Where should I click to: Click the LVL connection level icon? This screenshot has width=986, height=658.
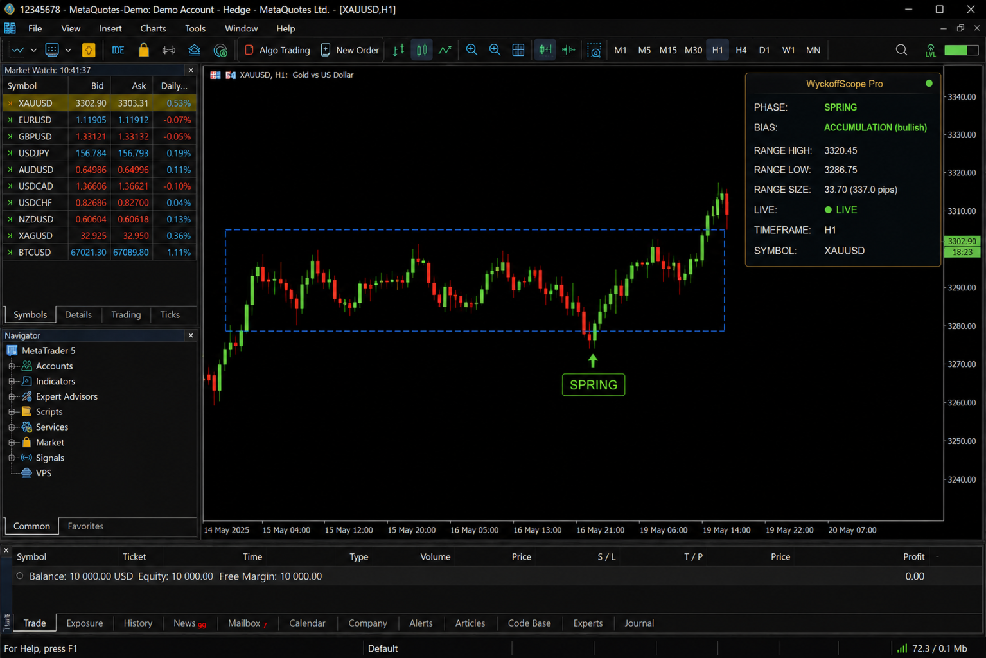[931, 50]
